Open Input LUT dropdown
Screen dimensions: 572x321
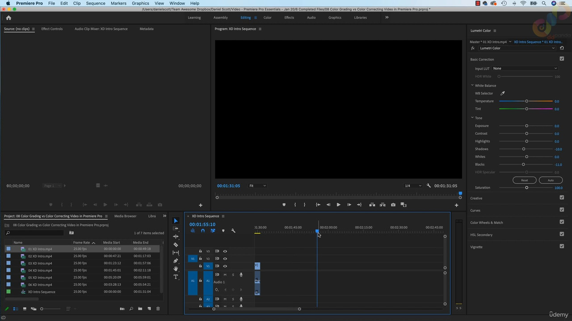(x=525, y=69)
